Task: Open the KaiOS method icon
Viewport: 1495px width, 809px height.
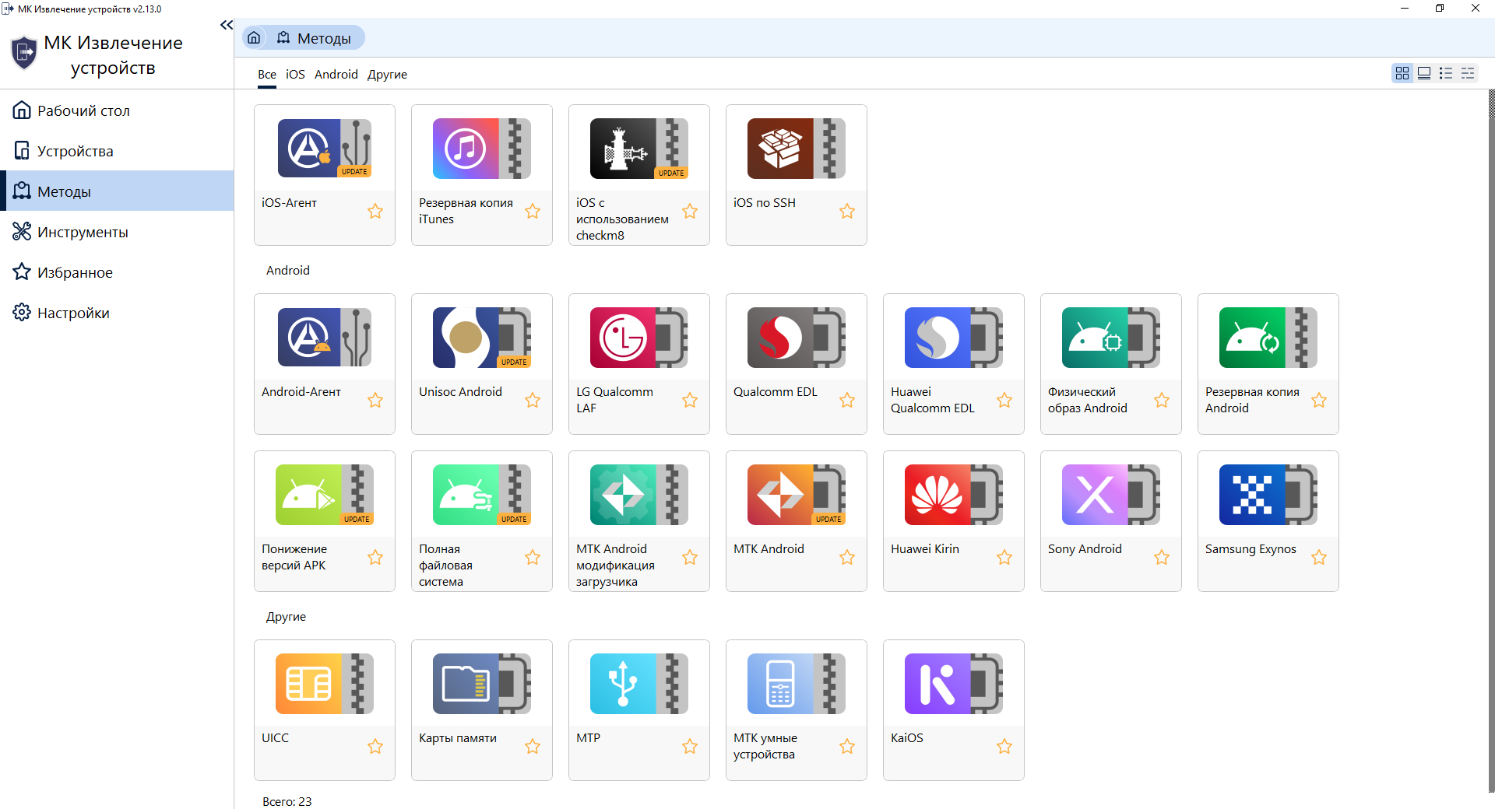Action: click(x=954, y=683)
